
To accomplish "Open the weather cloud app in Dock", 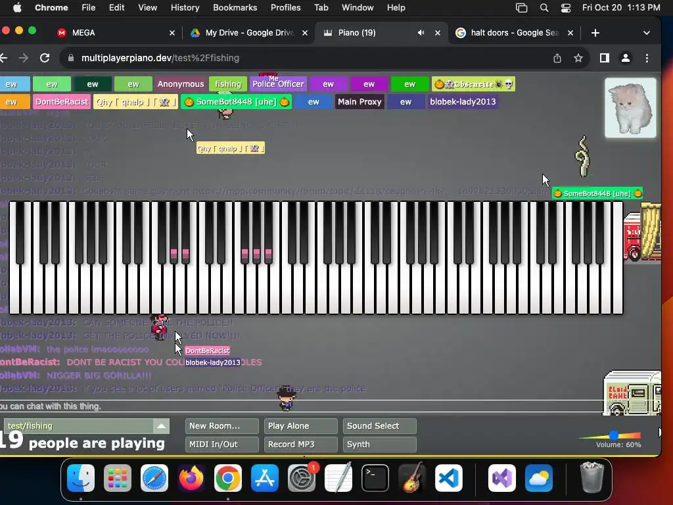I will pyautogui.click(x=539, y=477).
